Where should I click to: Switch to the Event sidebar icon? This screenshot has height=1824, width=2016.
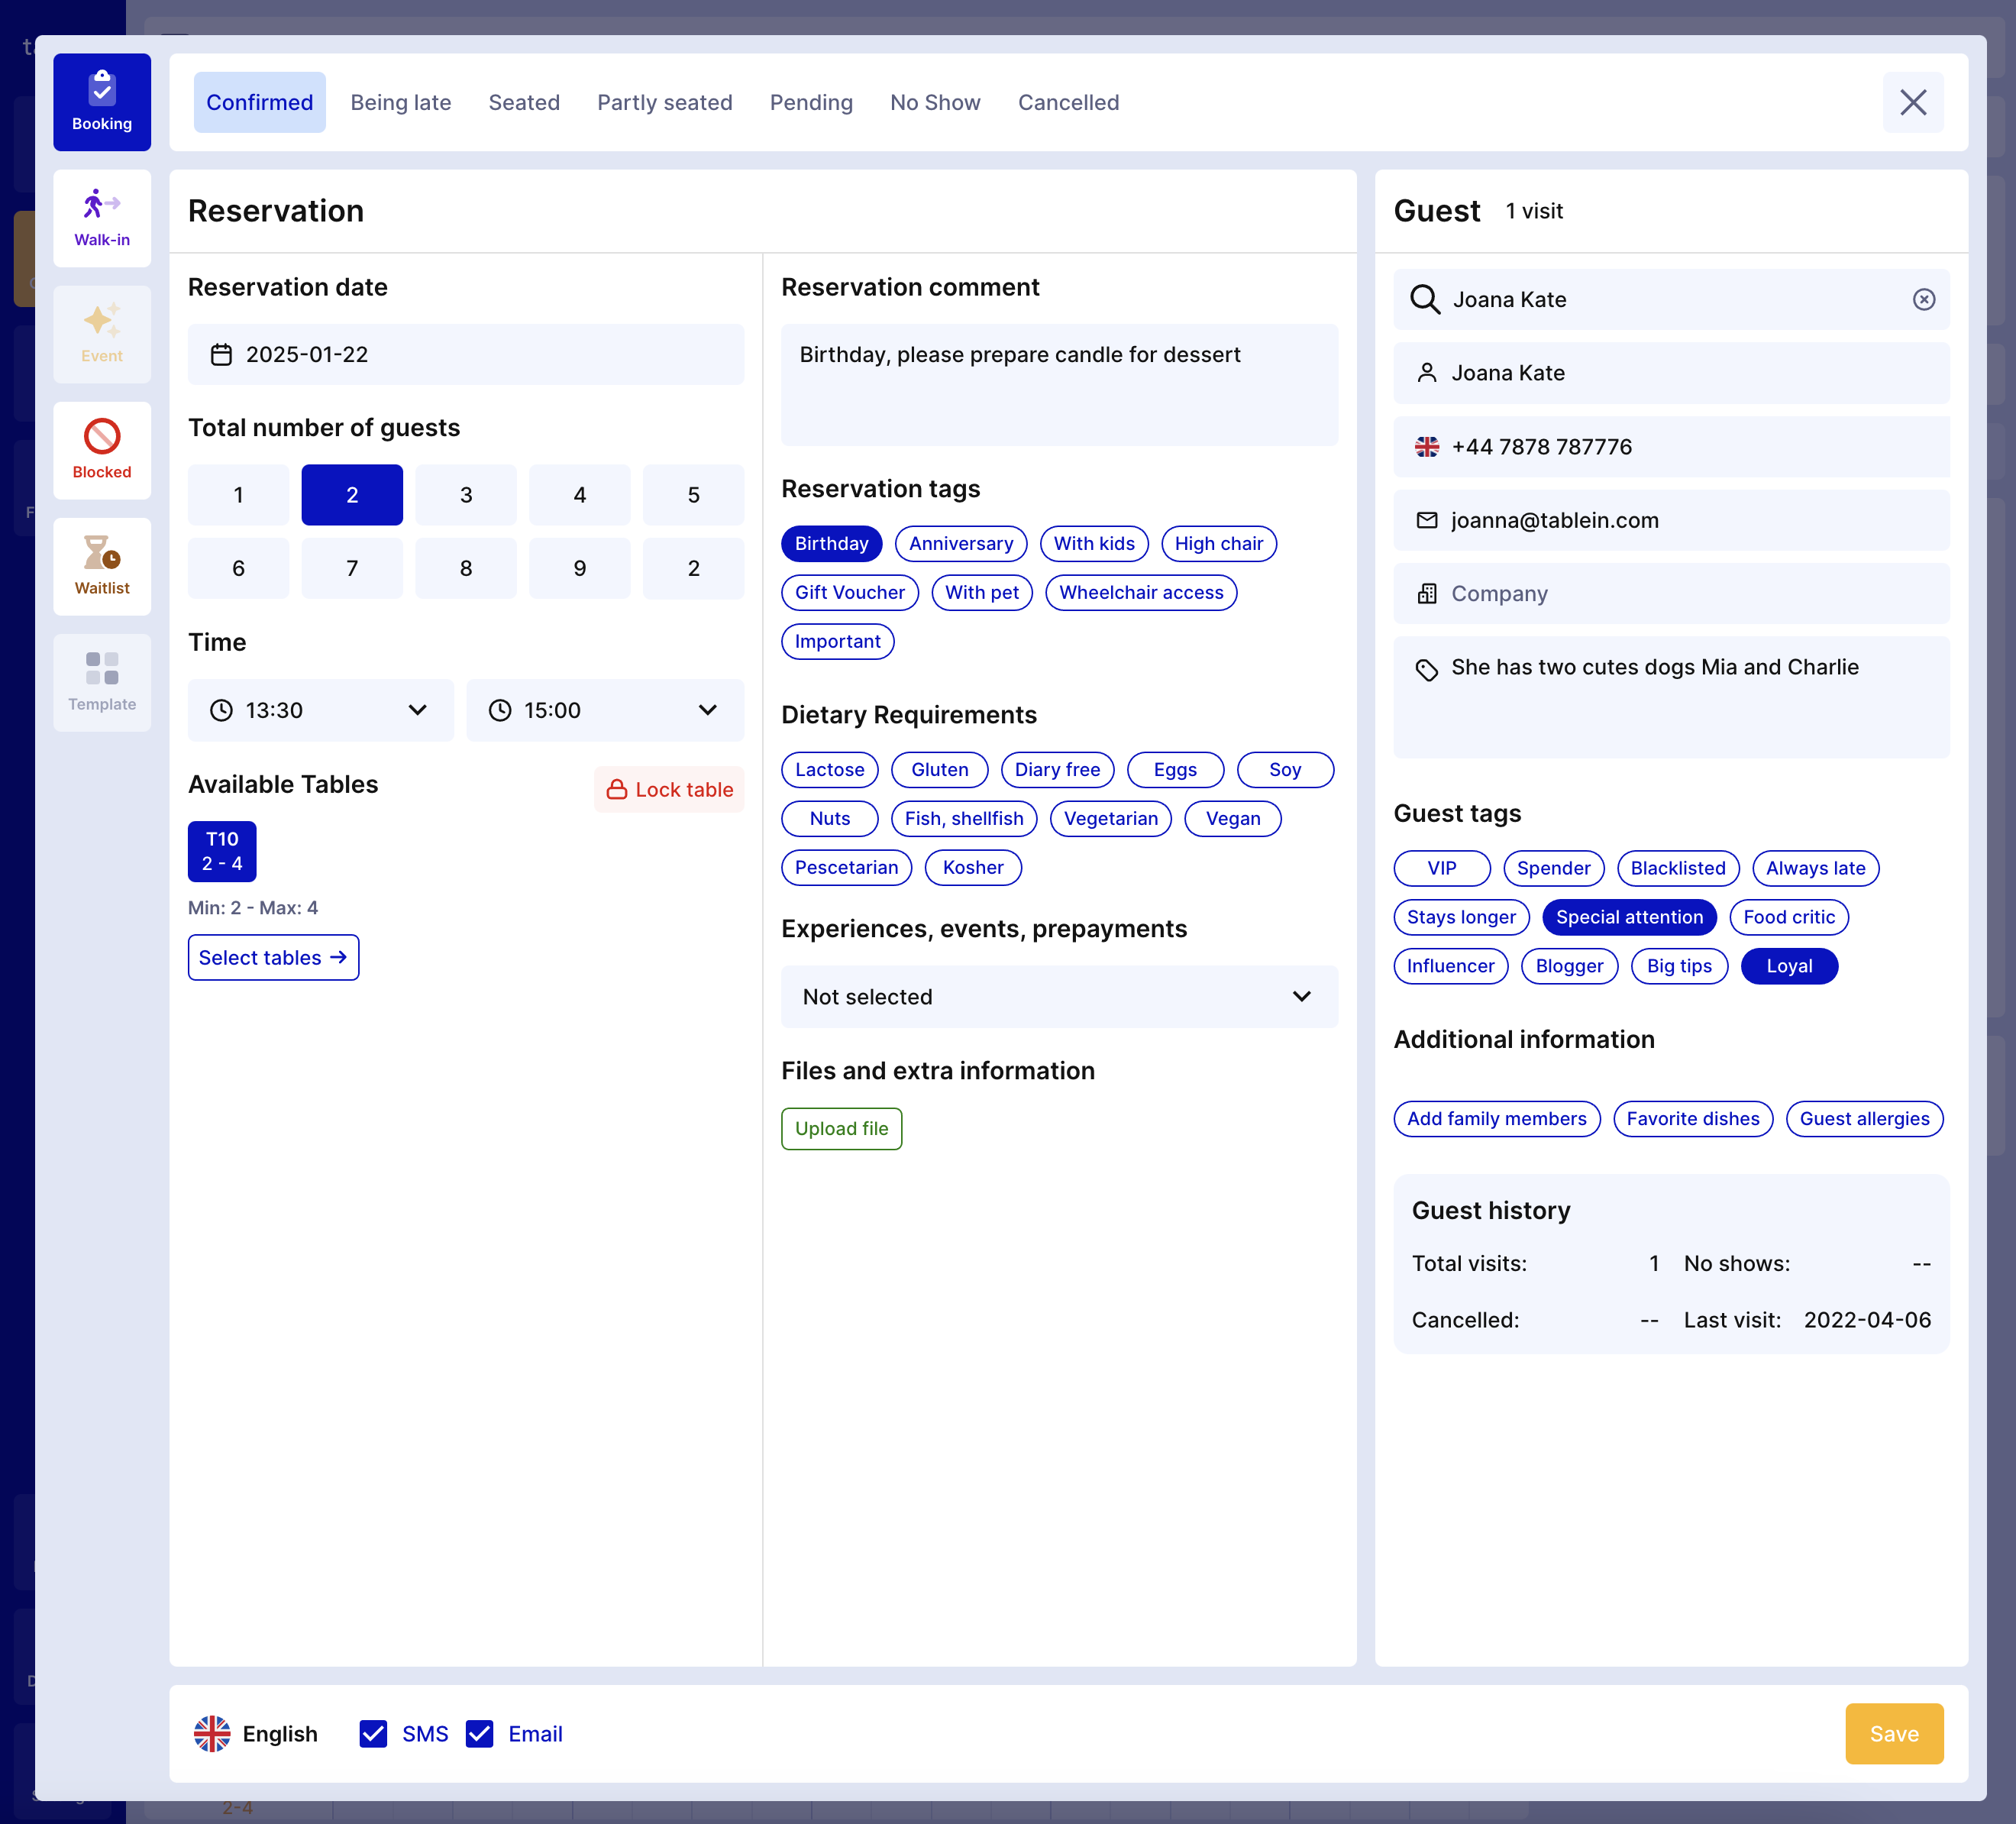(102, 334)
